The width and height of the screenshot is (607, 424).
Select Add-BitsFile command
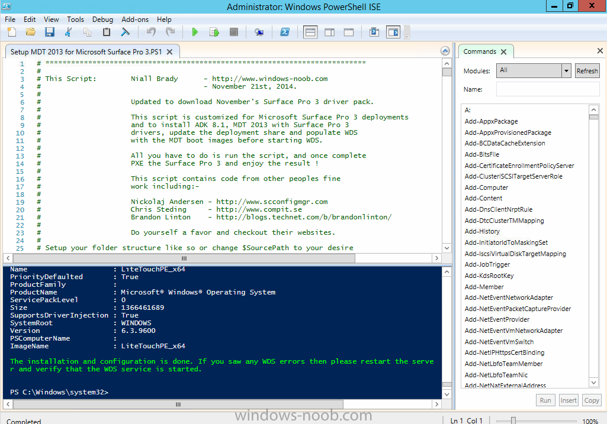tap(481, 154)
